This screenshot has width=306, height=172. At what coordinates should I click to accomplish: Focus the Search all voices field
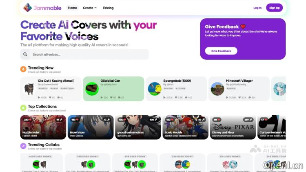pyautogui.click(x=84, y=54)
